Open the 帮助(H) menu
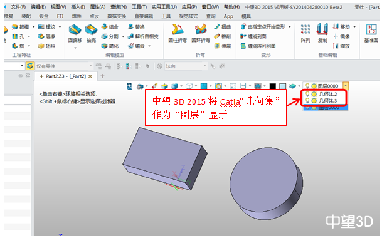 coord(231,7)
